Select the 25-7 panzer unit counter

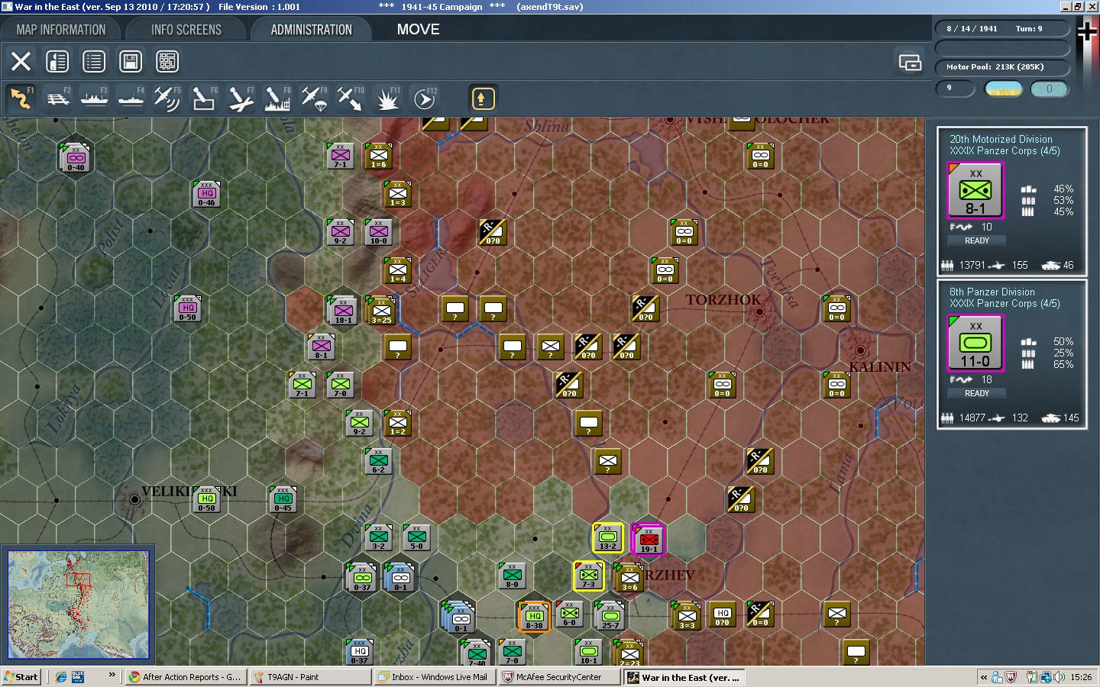tap(610, 615)
